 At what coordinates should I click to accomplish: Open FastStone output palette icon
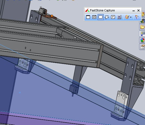tap(127, 17)
